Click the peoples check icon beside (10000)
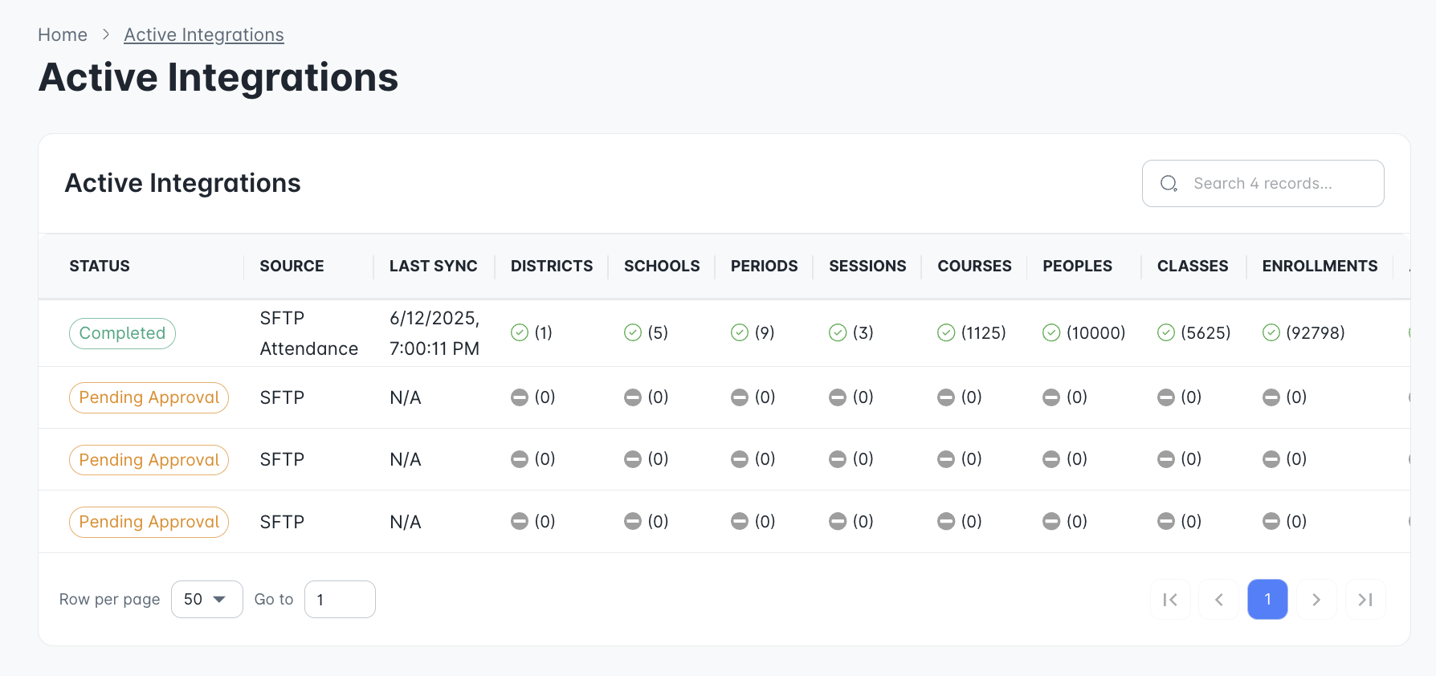 click(1051, 332)
